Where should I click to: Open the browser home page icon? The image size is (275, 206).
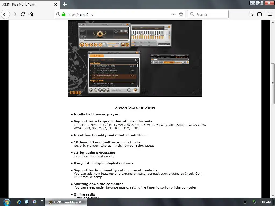pyautogui.click(x=31, y=14)
